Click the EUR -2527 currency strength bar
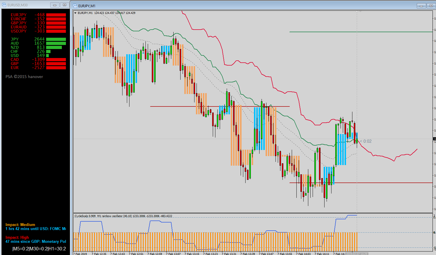This screenshot has width=436, height=255. tap(56, 68)
